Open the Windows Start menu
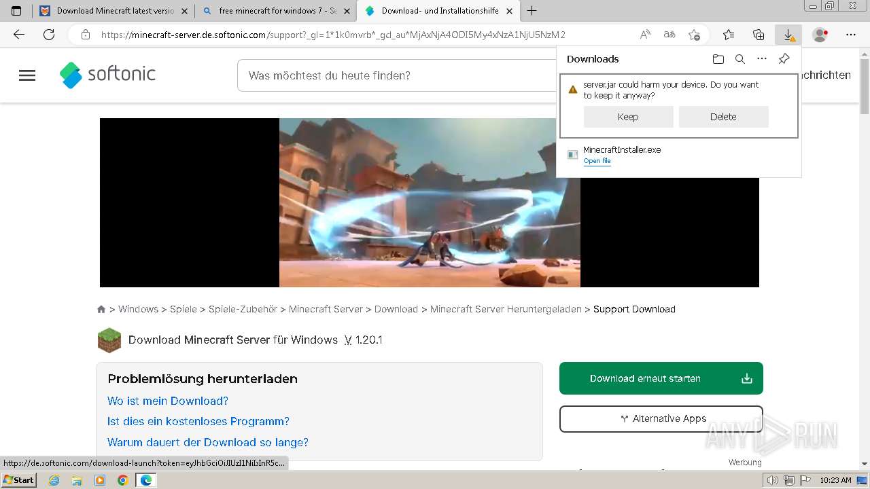The image size is (870, 489). click(x=19, y=479)
